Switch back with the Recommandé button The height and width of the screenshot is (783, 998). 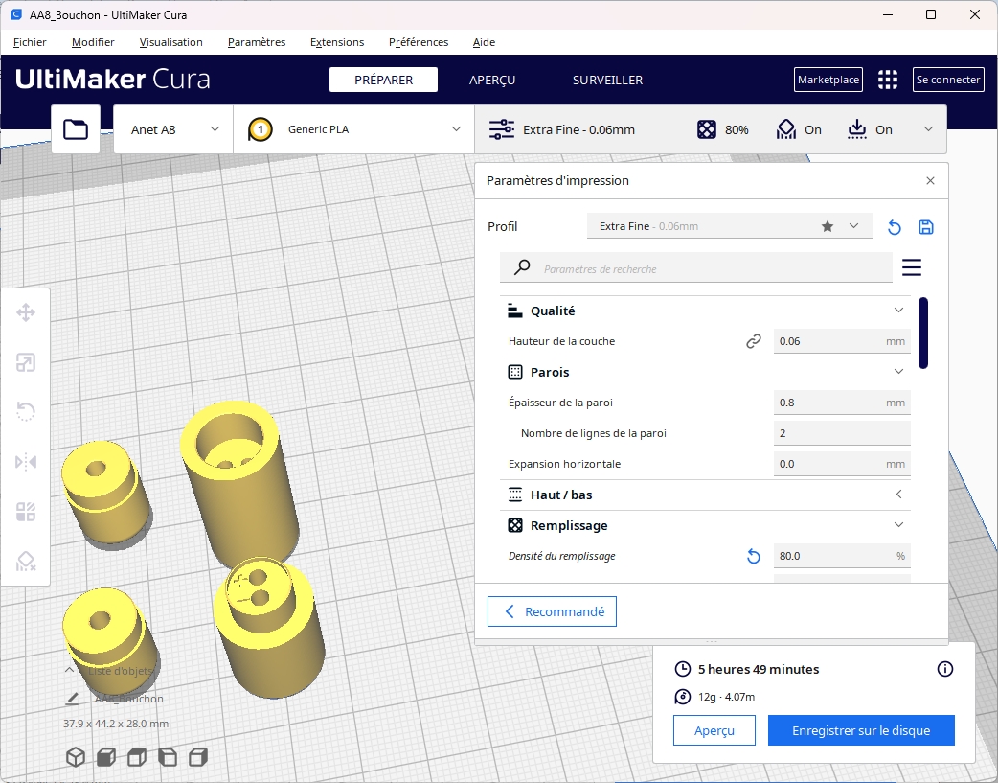552,611
